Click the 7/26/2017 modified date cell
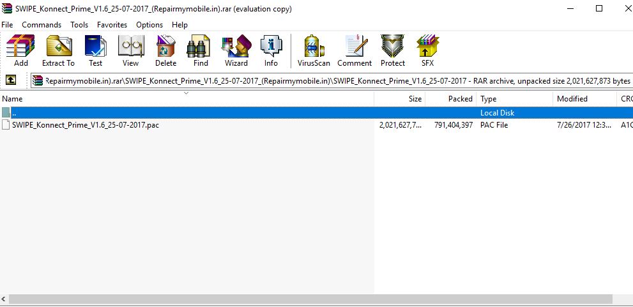 584,125
